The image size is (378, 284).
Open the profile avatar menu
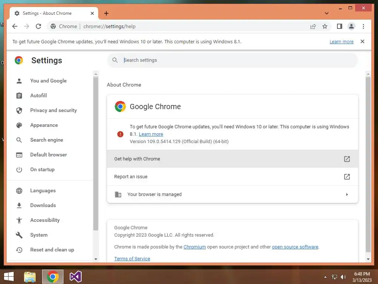351,26
